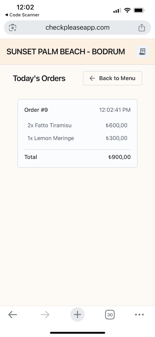Viewport: 155px width, 337px height.
Task: Show the 30 open tabs switcher
Action: pos(110,315)
